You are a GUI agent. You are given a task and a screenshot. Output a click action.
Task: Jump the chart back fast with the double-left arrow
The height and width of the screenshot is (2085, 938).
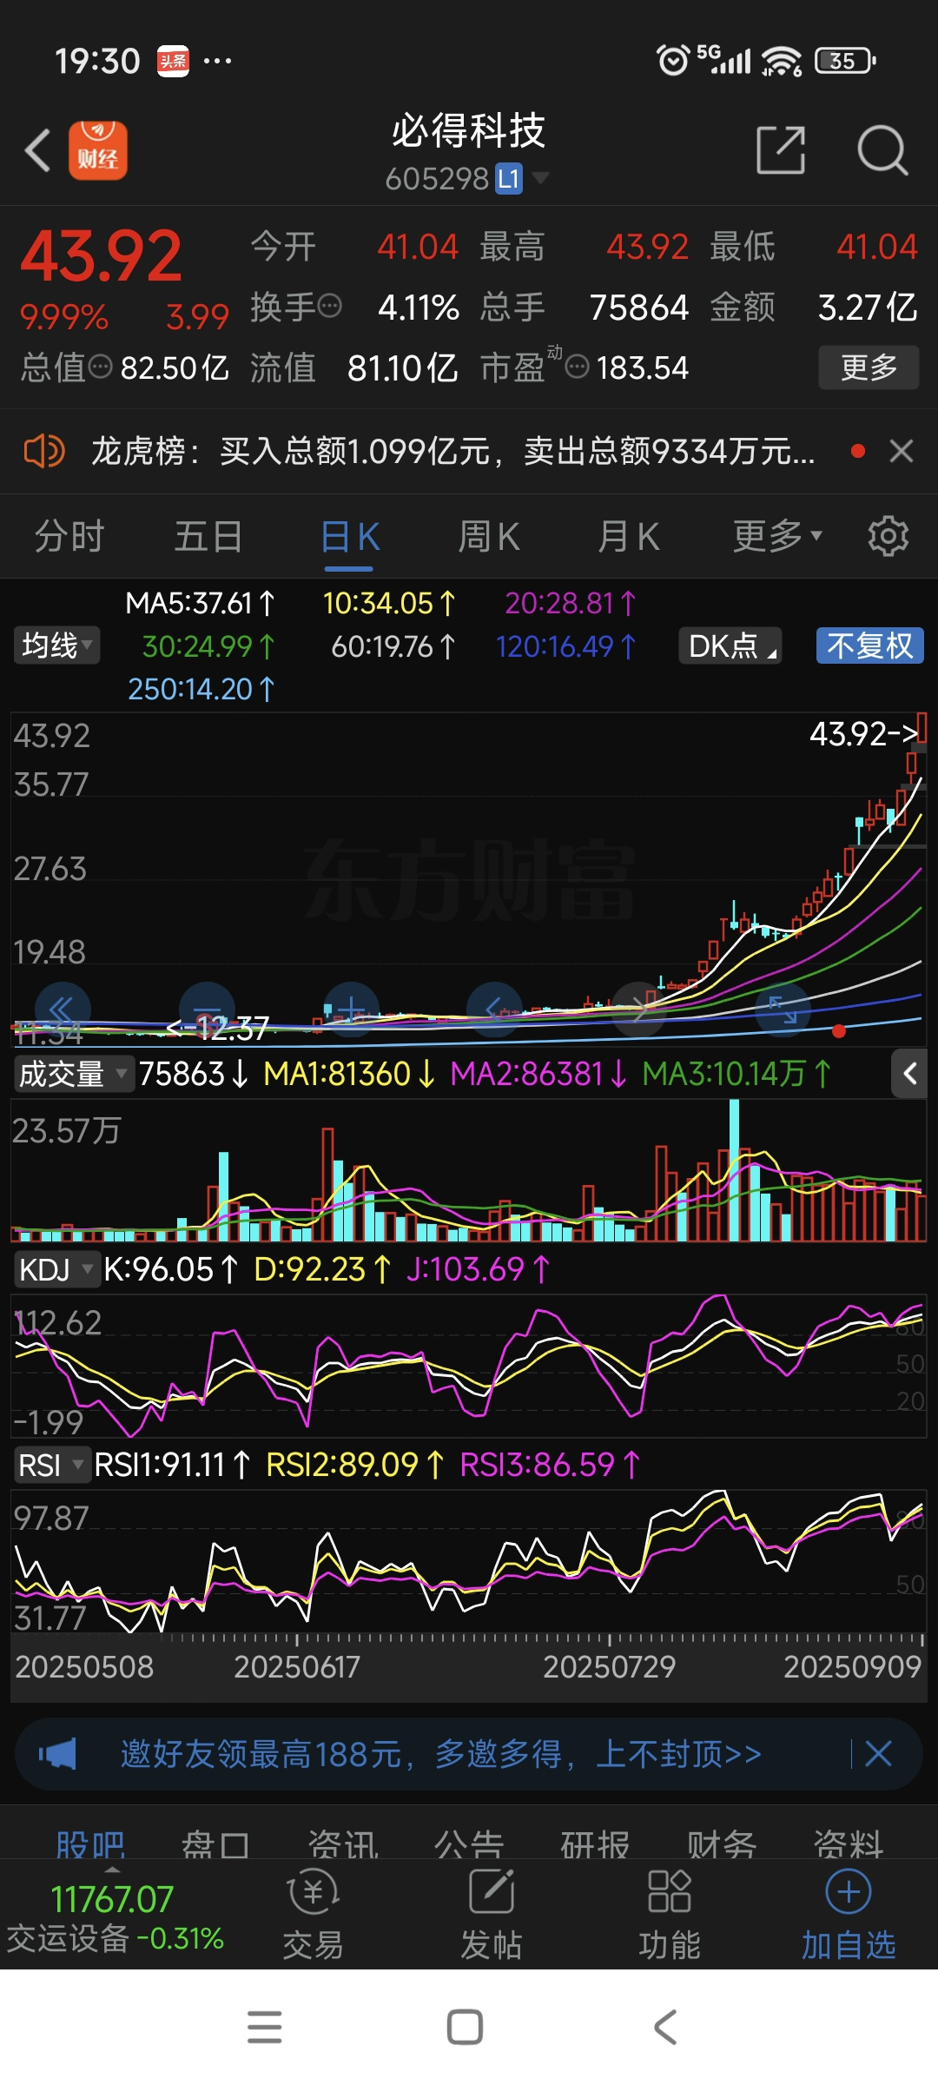click(x=63, y=1009)
